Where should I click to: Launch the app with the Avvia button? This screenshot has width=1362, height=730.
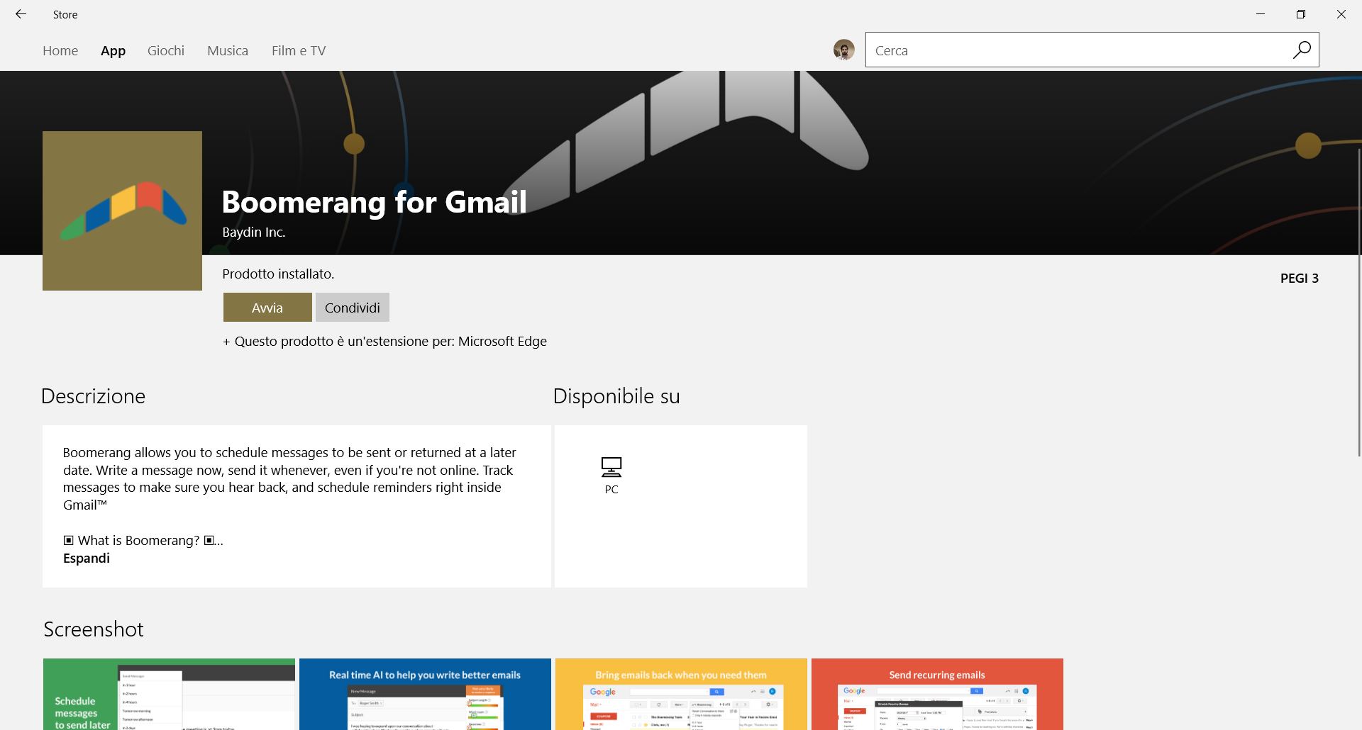(x=267, y=307)
